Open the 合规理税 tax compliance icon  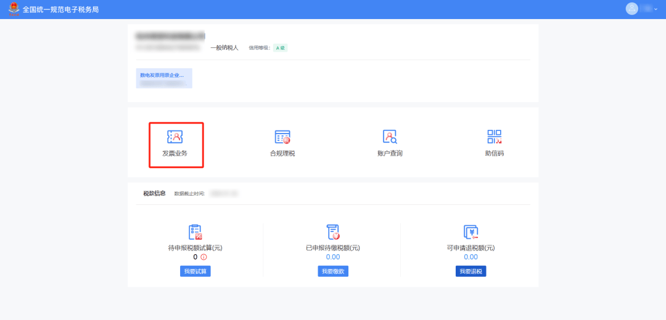282,137
